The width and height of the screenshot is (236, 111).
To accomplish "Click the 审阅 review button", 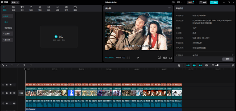I will (203, 2).
